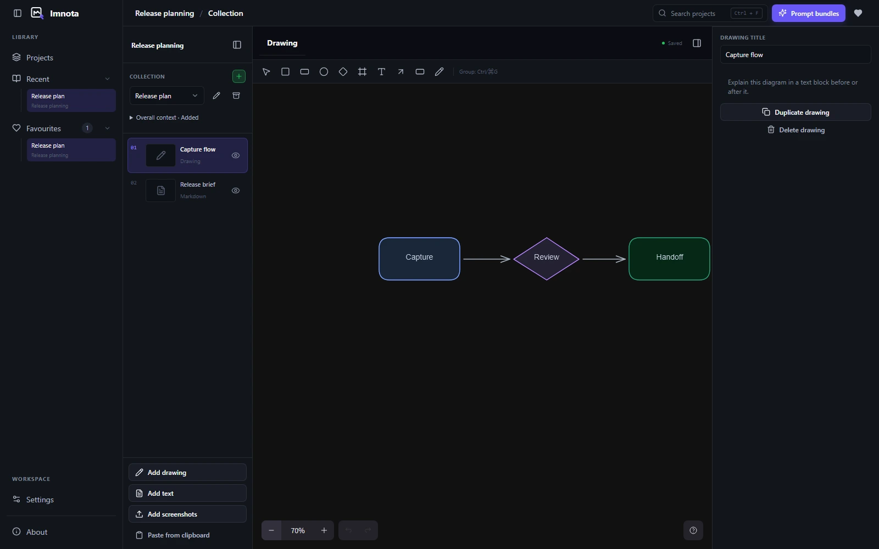Click the archive icon beside Release plan dropdown
This screenshot has height=549, width=879.
[236, 96]
